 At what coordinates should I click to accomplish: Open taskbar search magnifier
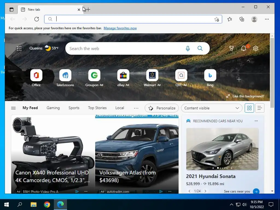click(20, 205)
